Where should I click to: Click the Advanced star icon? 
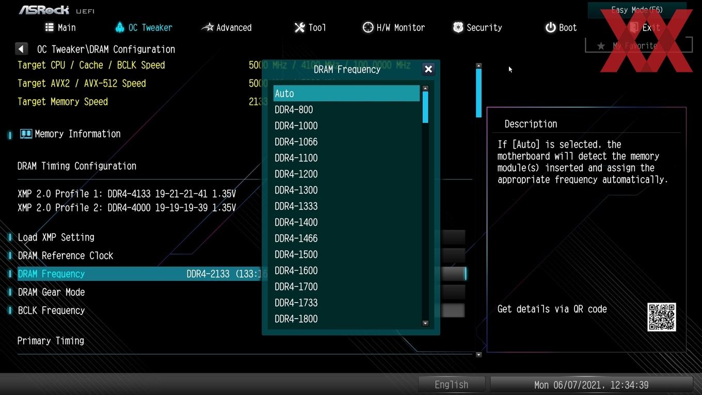coord(208,27)
